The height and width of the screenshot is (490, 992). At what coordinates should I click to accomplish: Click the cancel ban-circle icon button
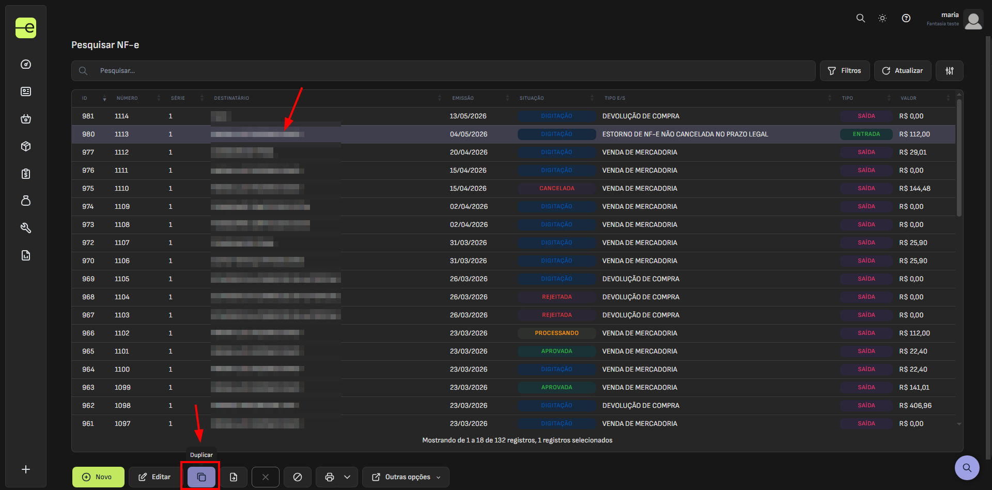(x=298, y=477)
